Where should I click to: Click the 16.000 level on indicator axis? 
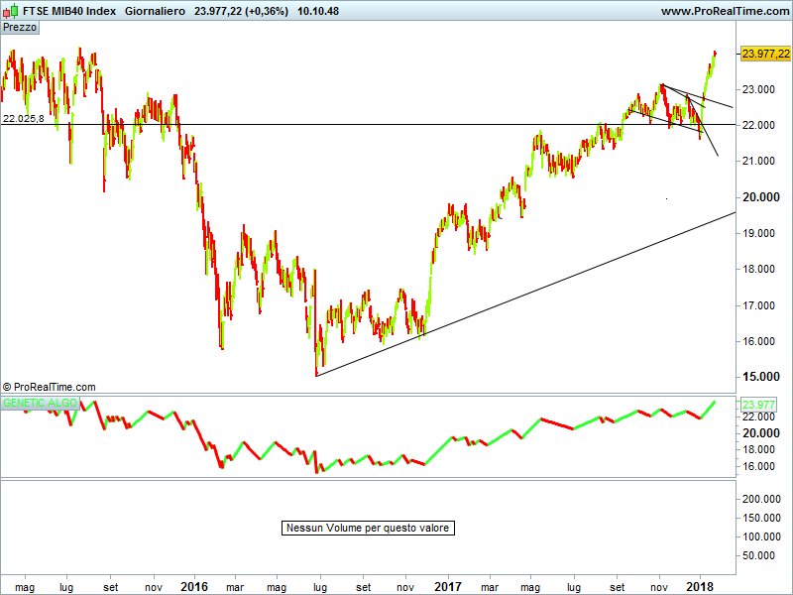(x=758, y=466)
